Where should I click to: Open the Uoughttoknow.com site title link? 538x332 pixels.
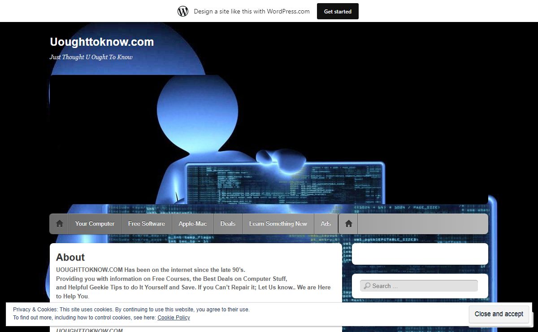[102, 42]
